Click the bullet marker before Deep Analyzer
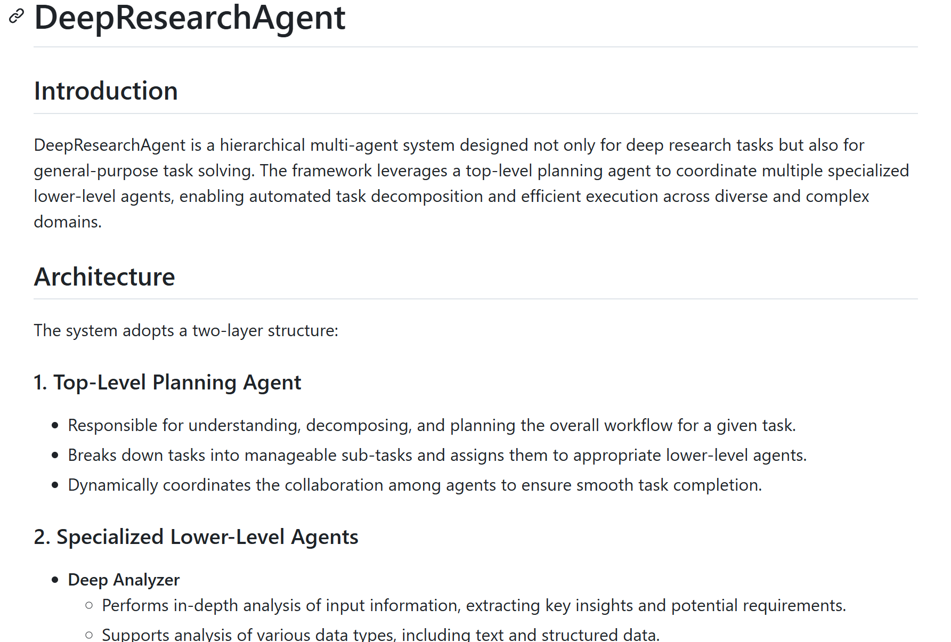This screenshot has height=642, width=951. [x=55, y=580]
